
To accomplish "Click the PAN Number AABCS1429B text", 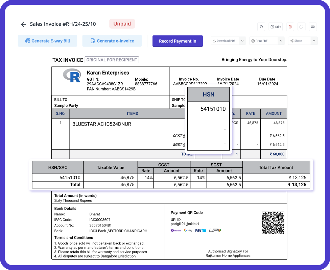I will click(x=111, y=89).
